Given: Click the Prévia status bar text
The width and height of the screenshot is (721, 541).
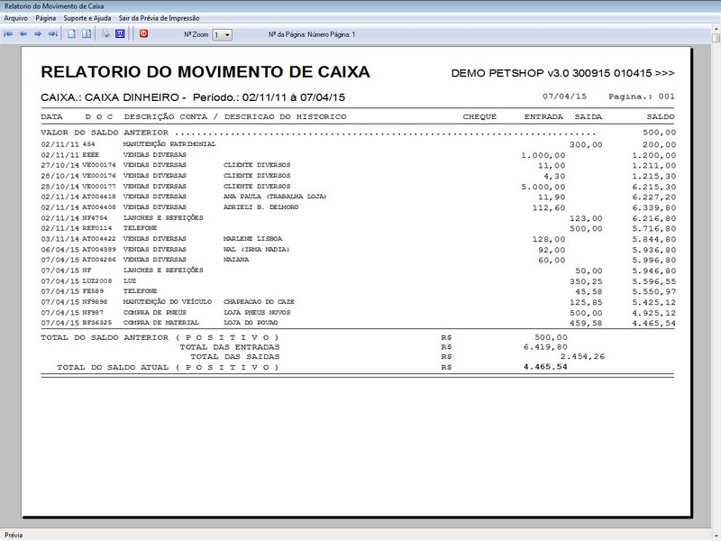Looking at the screenshot, I should [x=14, y=535].
